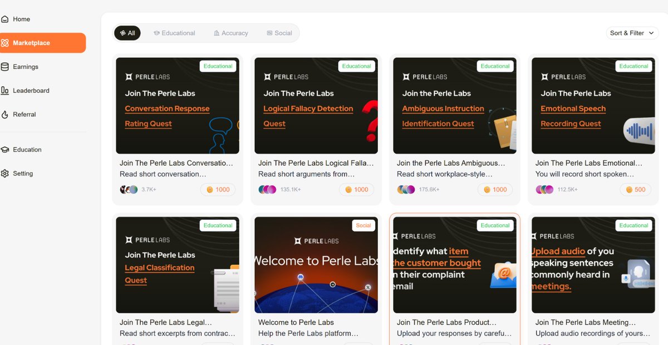Click the Social badge on Welcome card
Viewport: 668px width, 345px height.
[x=363, y=225]
